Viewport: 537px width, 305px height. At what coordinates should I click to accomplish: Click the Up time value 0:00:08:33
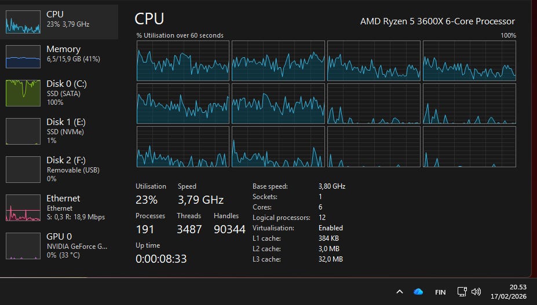[161, 259]
